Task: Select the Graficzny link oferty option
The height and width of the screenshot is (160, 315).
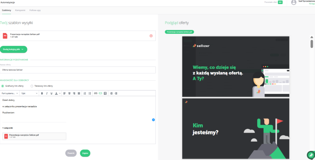Action: [3, 86]
